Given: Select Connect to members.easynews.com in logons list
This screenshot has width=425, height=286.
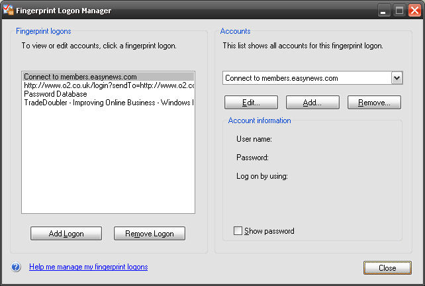Looking at the screenshot, I should click(x=109, y=77).
